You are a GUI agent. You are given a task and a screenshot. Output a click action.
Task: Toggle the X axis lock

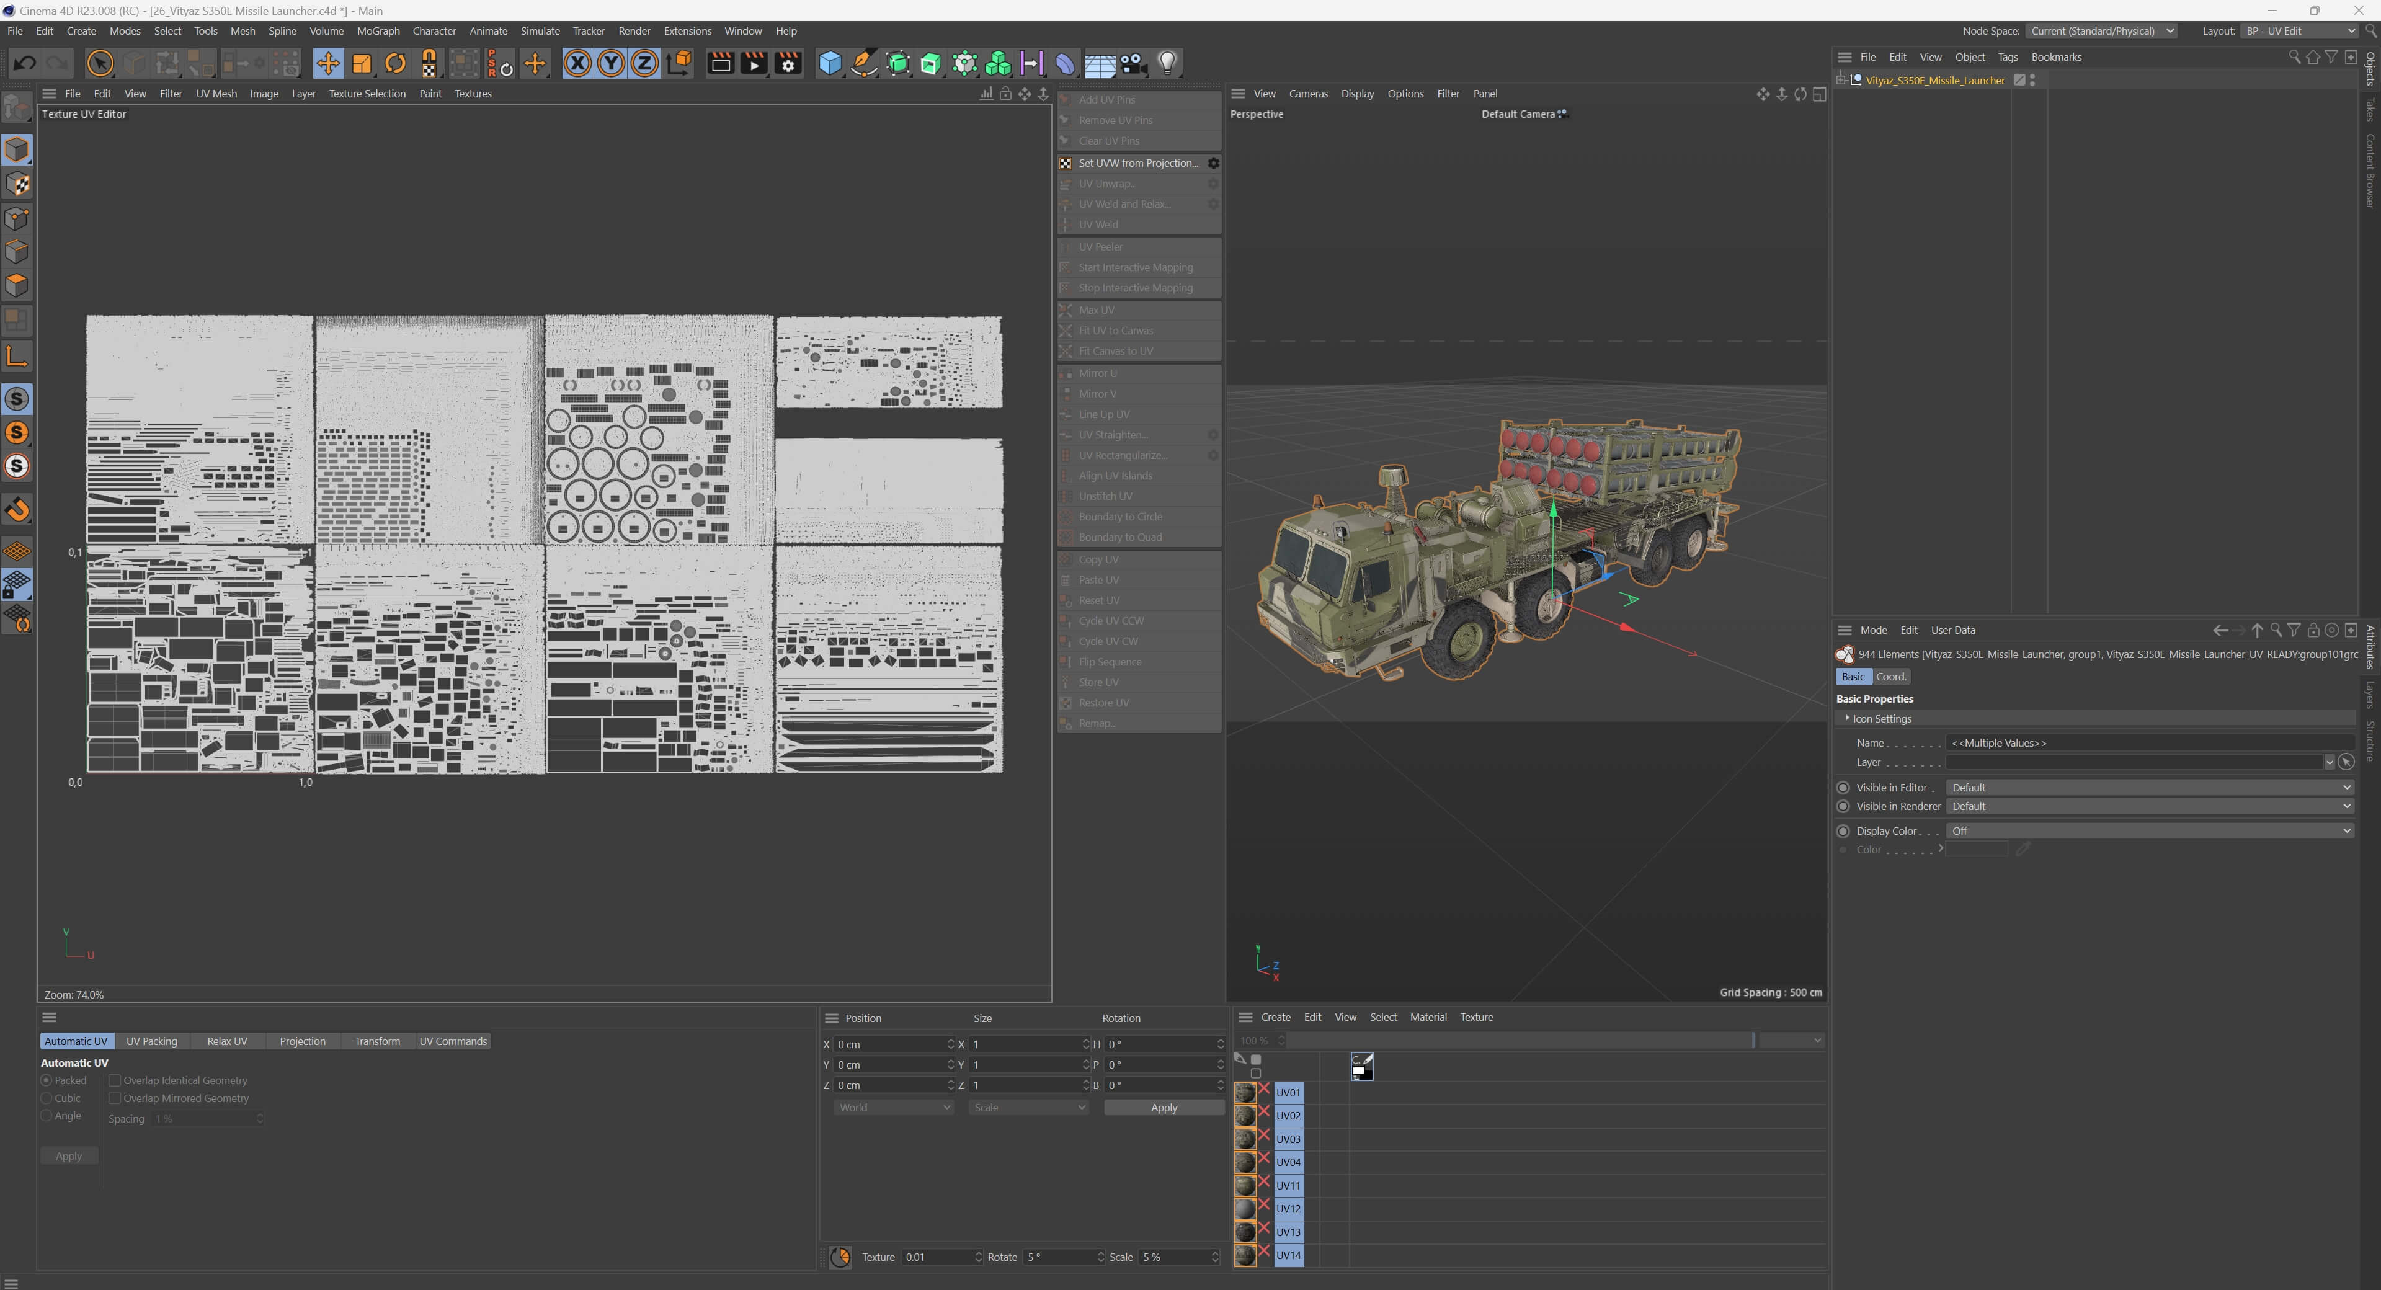[x=577, y=63]
